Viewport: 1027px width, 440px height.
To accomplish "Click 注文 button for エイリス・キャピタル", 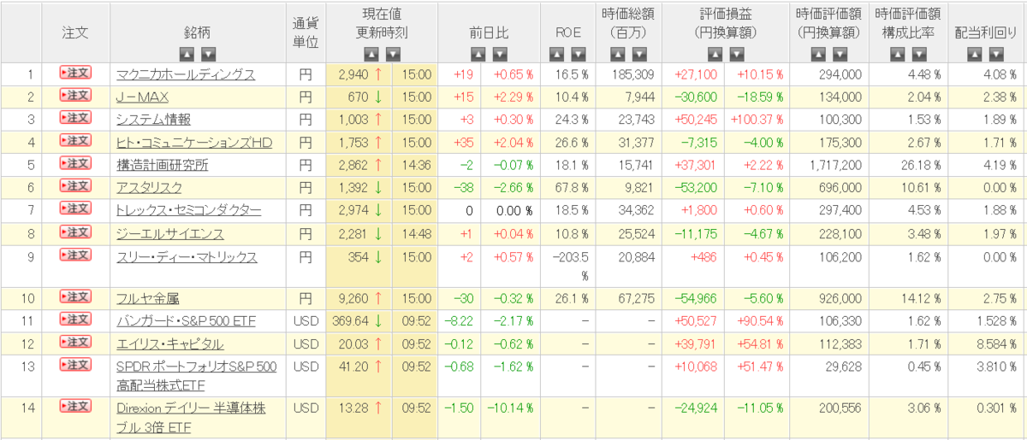I will coord(75,342).
